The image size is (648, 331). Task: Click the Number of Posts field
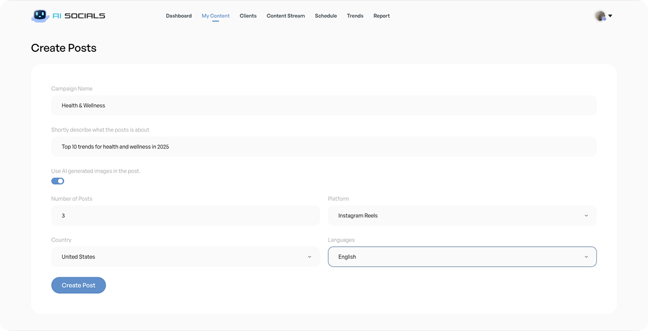[x=185, y=215]
